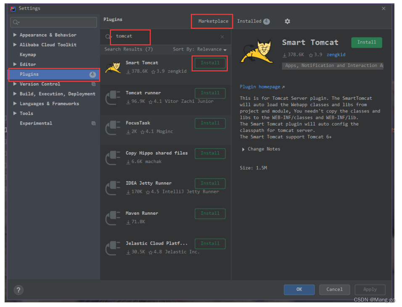This screenshot has width=402, height=307.
Task: Click the Copy Hippo shared files plugin icon
Action: click(x=113, y=158)
